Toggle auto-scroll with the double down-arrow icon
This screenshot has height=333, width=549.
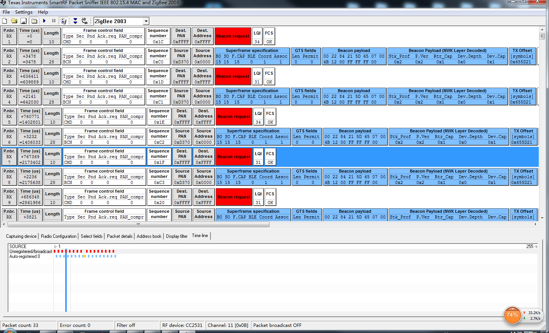(75, 21)
